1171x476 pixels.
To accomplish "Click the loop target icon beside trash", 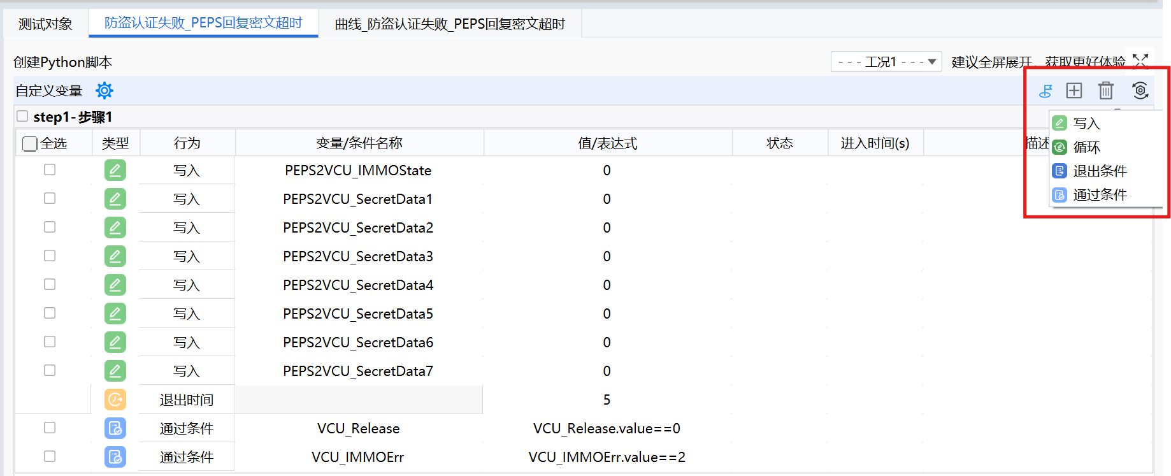I will coord(1140,90).
